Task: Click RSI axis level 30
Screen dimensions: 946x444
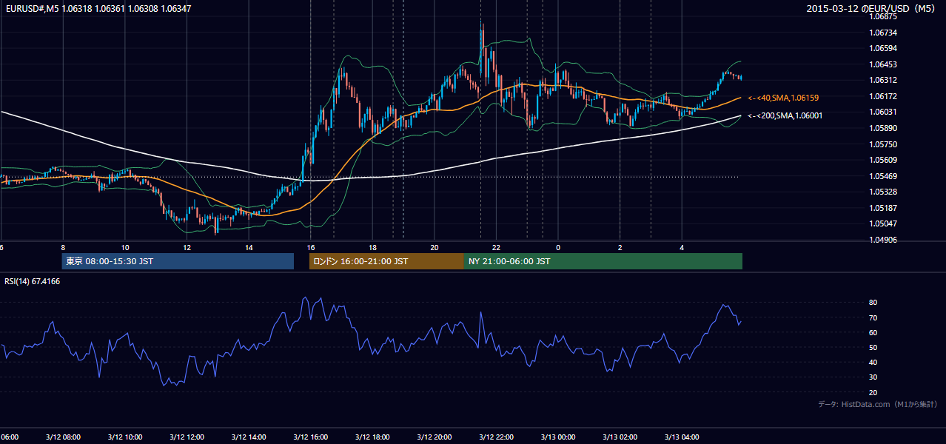Action: [873, 377]
